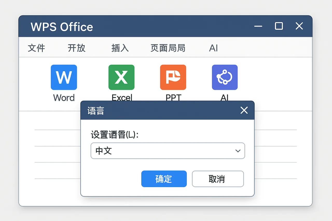The height and width of the screenshot is (221, 332).
Task: Open the 页面局局 menu
Action: coord(168,48)
